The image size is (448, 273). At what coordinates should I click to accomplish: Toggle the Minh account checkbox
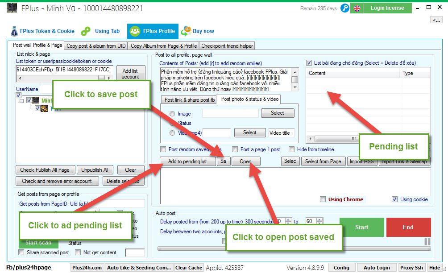click(29, 100)
